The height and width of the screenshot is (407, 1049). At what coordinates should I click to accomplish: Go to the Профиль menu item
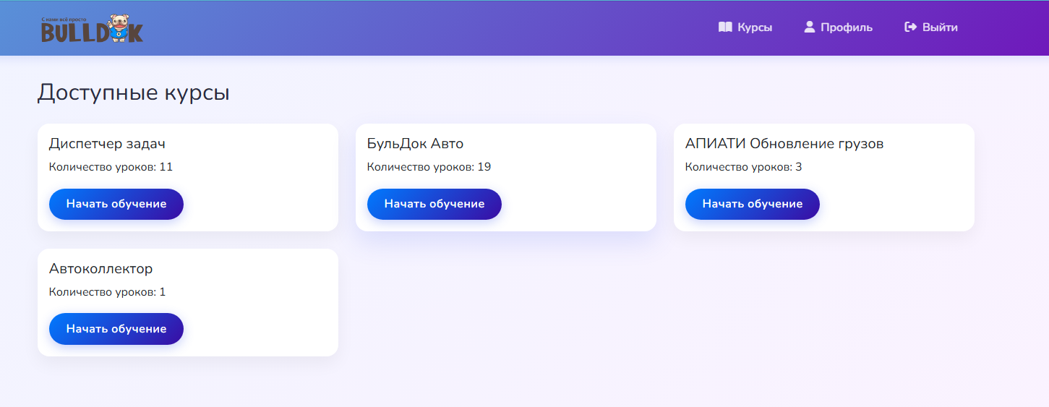pyautogui.click(x=847, y=27)
